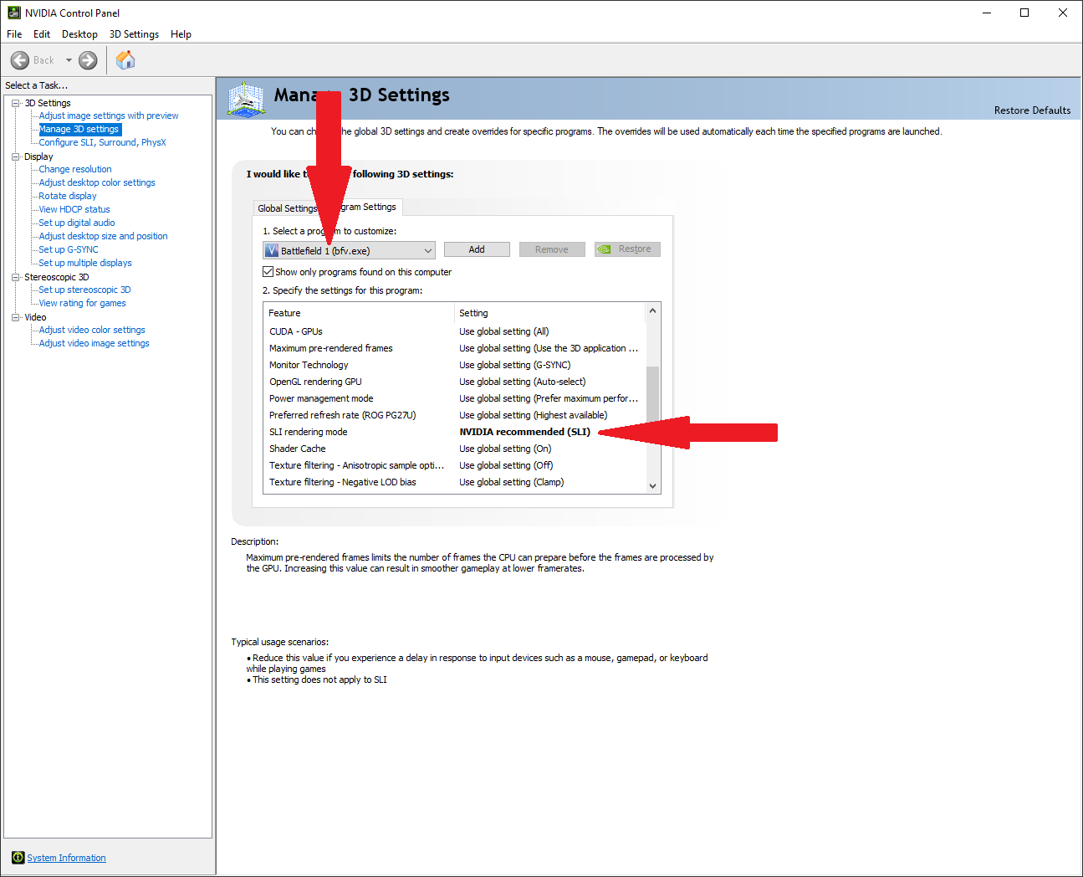Open Adjust desktop size and position

[x=103, y=236]
